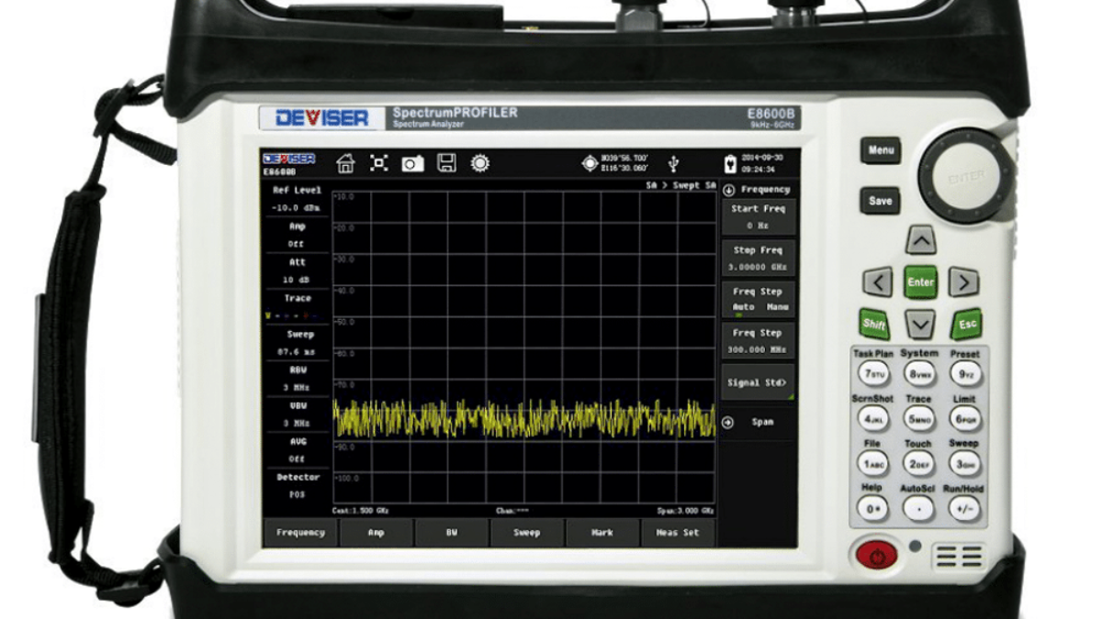This screenshot has height=619, width=1102.
Task: Toggle Freq Step Auto/Manu setting
Action: 758,299
